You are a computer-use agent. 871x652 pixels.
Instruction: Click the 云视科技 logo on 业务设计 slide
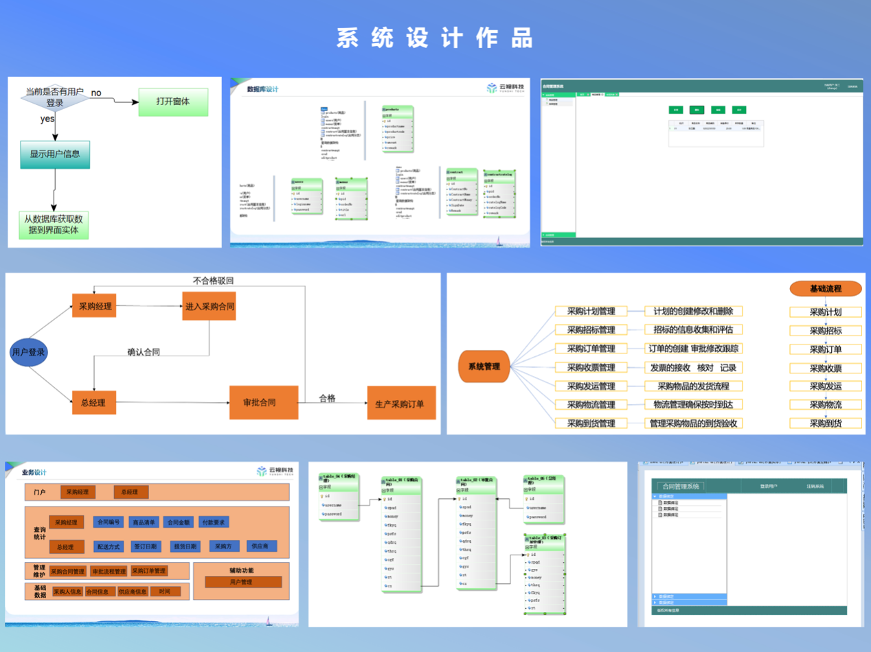point(275,471)
